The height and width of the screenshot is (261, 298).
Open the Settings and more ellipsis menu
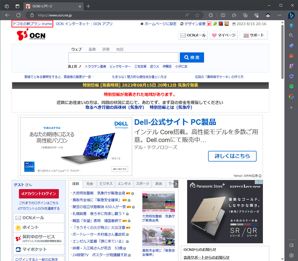click(x=279, y=15)
